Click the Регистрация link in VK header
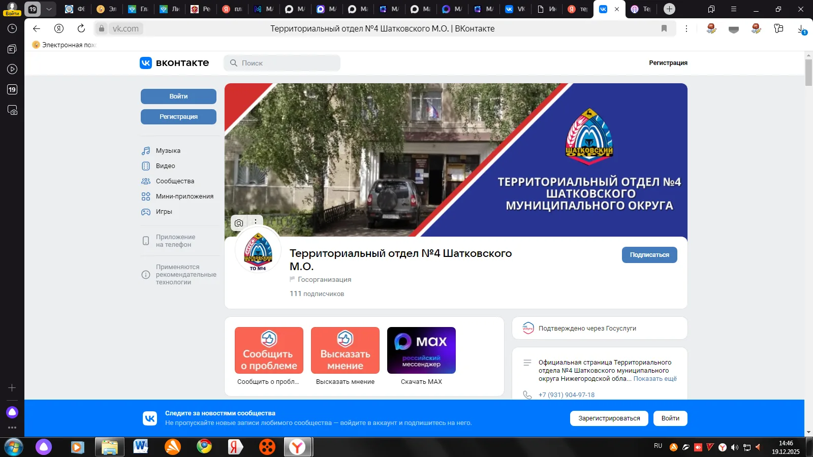813x457 pixels. [x=668, y=63]
